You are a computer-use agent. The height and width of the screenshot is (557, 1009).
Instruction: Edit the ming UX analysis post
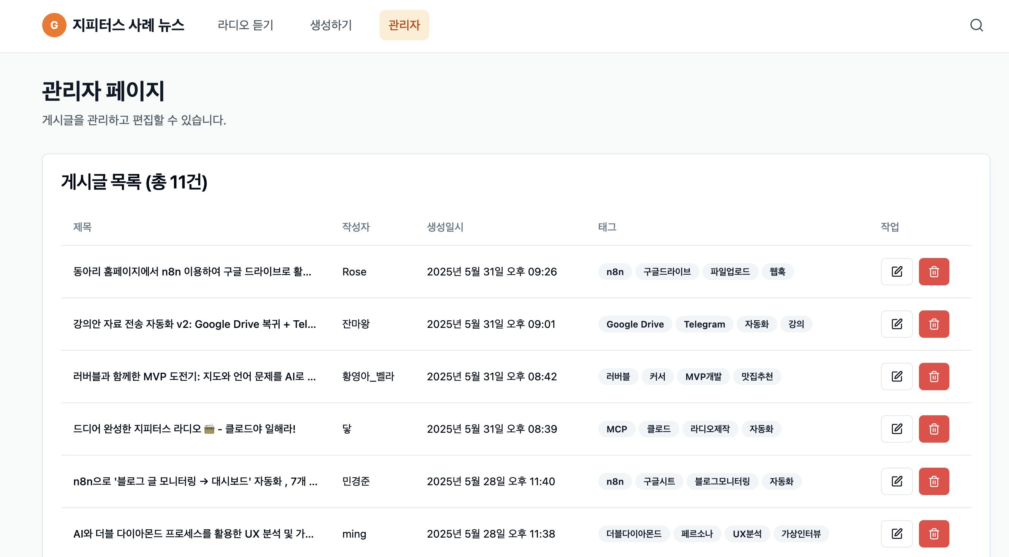[x=897, y=533]
